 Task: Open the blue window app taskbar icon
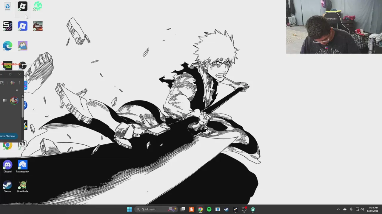[x=218, y=209]
